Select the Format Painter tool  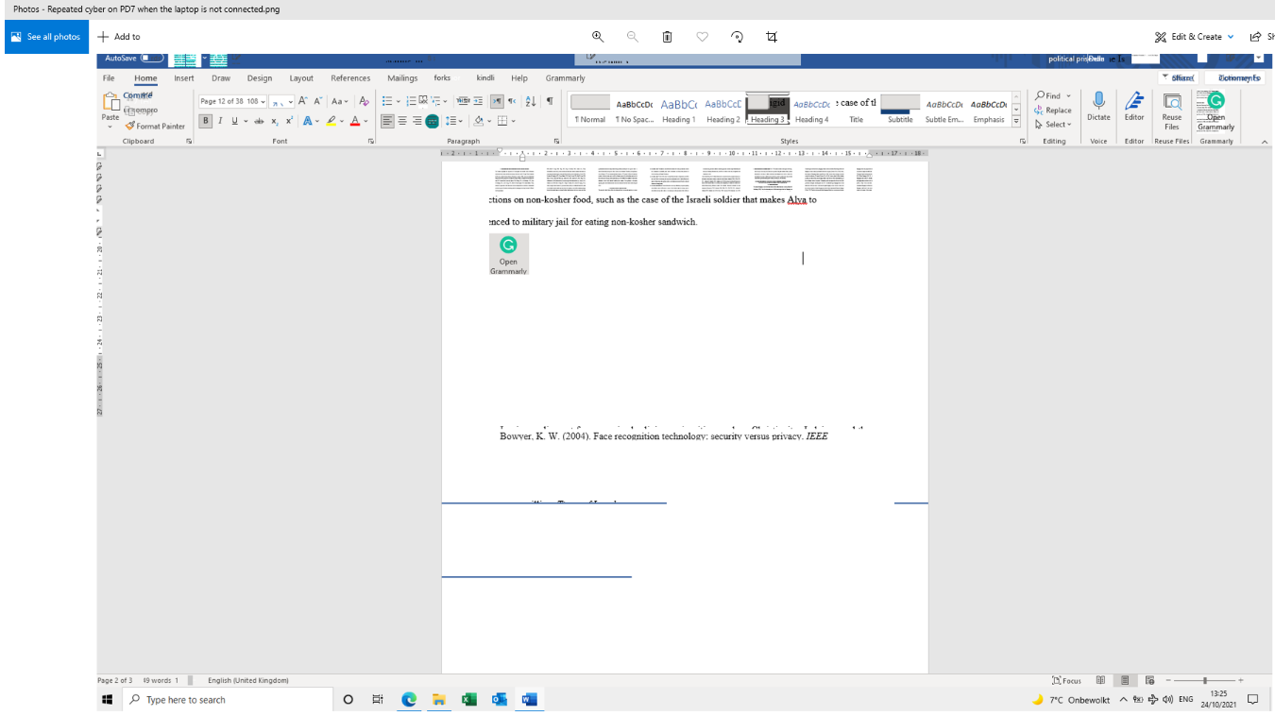156,126
